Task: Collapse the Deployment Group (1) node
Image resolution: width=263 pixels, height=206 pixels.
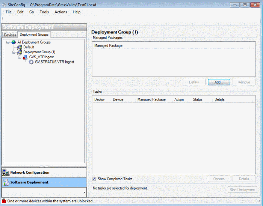Action: (14, 52)
